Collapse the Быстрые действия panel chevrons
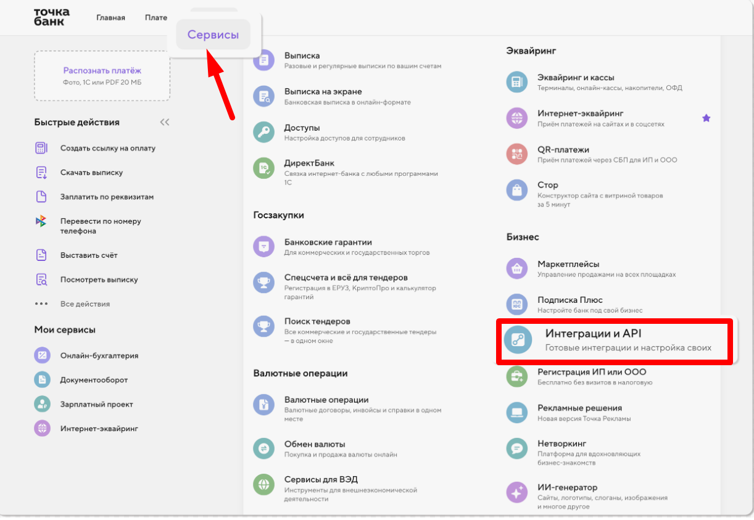The image size is (754, 520). coord(164,122)
